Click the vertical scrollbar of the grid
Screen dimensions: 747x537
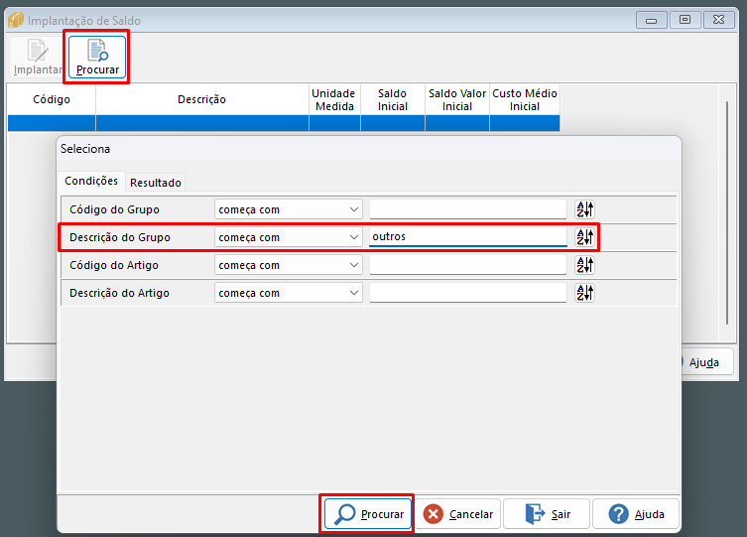pos(727,212)
